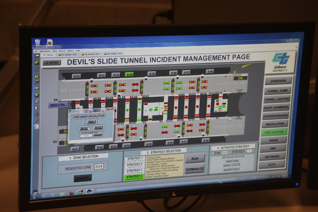Click the blue checkmark toolbar icon
Viewport: 318px width, 212px height.
(x=37, y=69)
